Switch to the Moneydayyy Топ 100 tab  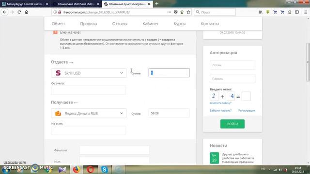point(25,4)
